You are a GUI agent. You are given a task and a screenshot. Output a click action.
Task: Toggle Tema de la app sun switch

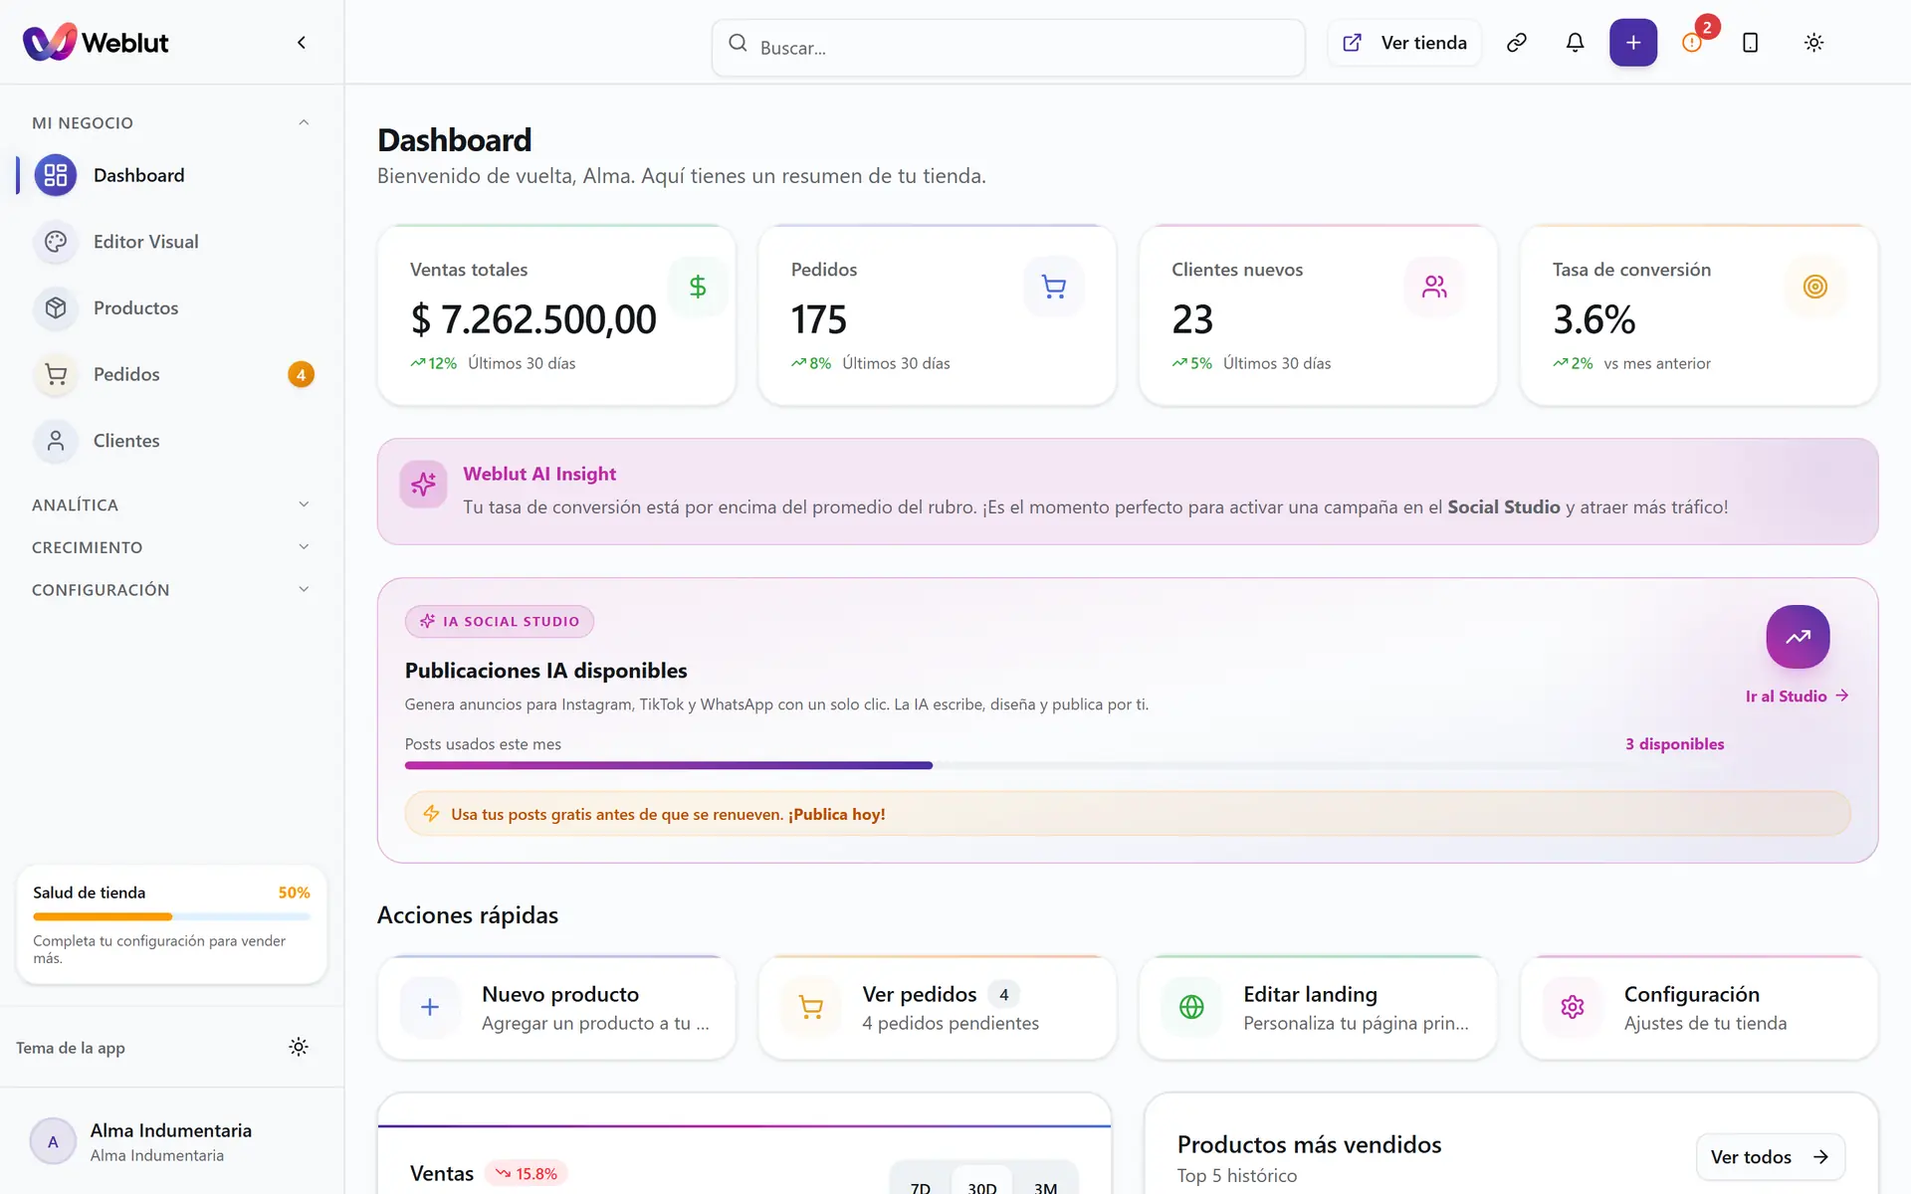(299, 1047)
